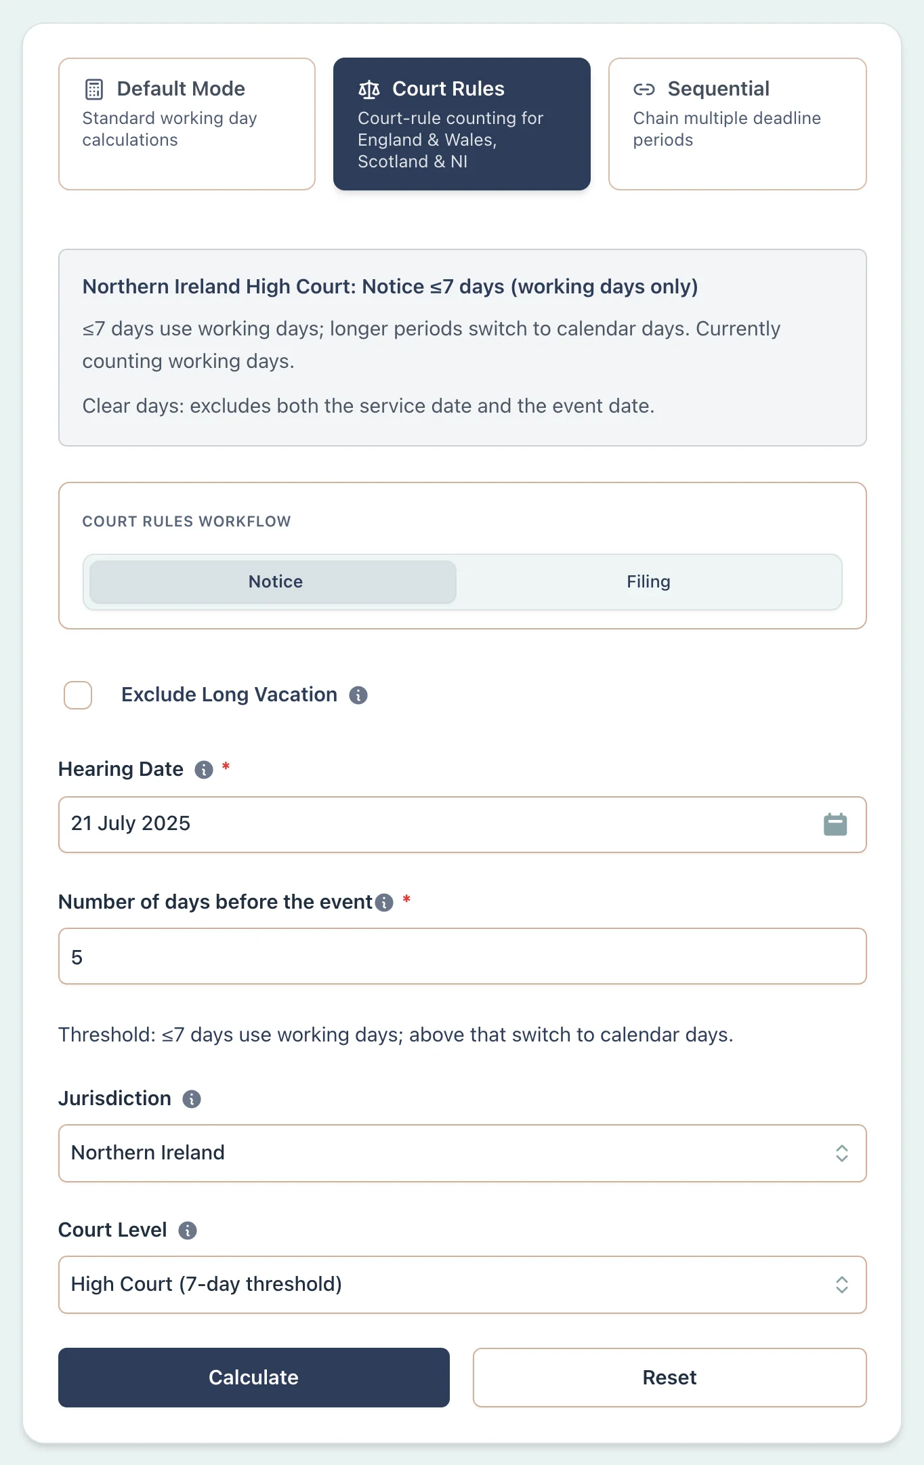
Task: Click the info icon beside Number of days
Action: 384,903
